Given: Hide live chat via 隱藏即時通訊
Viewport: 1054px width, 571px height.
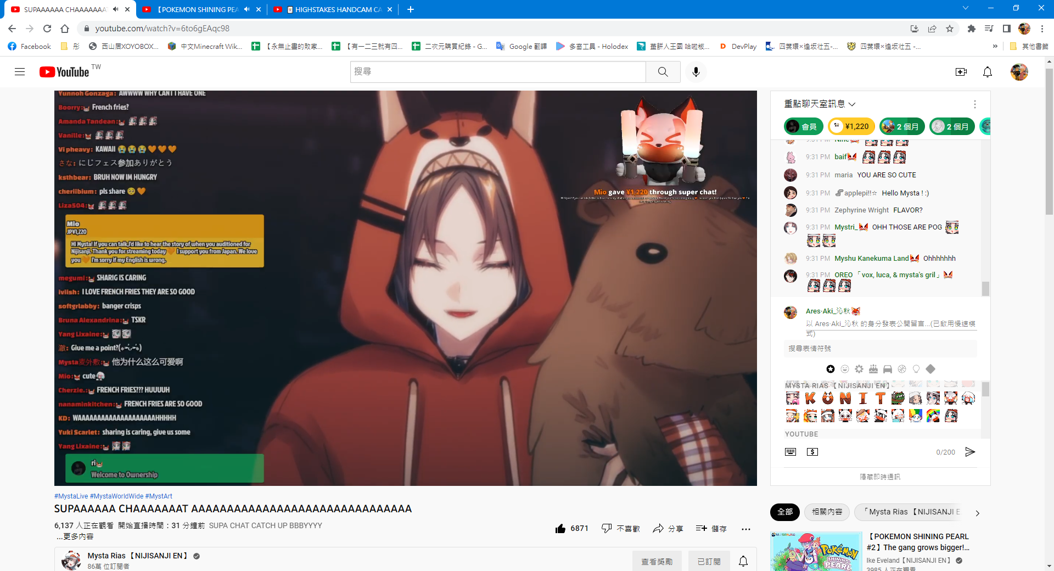Looking at the screenshot, I should point(880,477).
